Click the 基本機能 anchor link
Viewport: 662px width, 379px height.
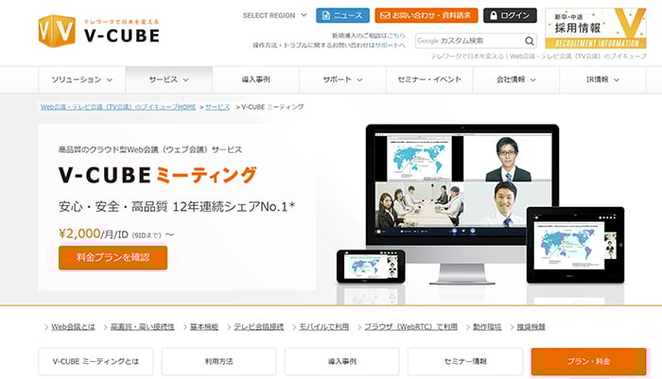click(204, 327)
